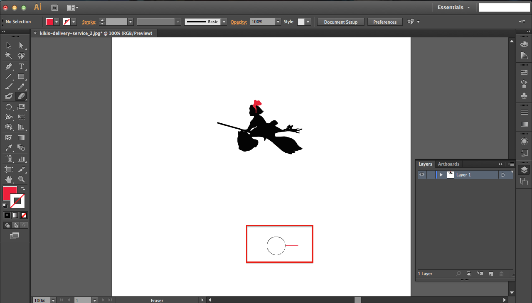Screen dimensions: 532x303
Task: Select the Gradient tool
Action: pyautogui.click(x=21, y=138)
